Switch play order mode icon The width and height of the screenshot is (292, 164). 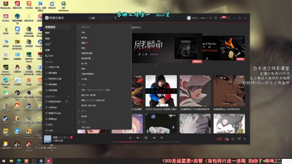point(130,138)
